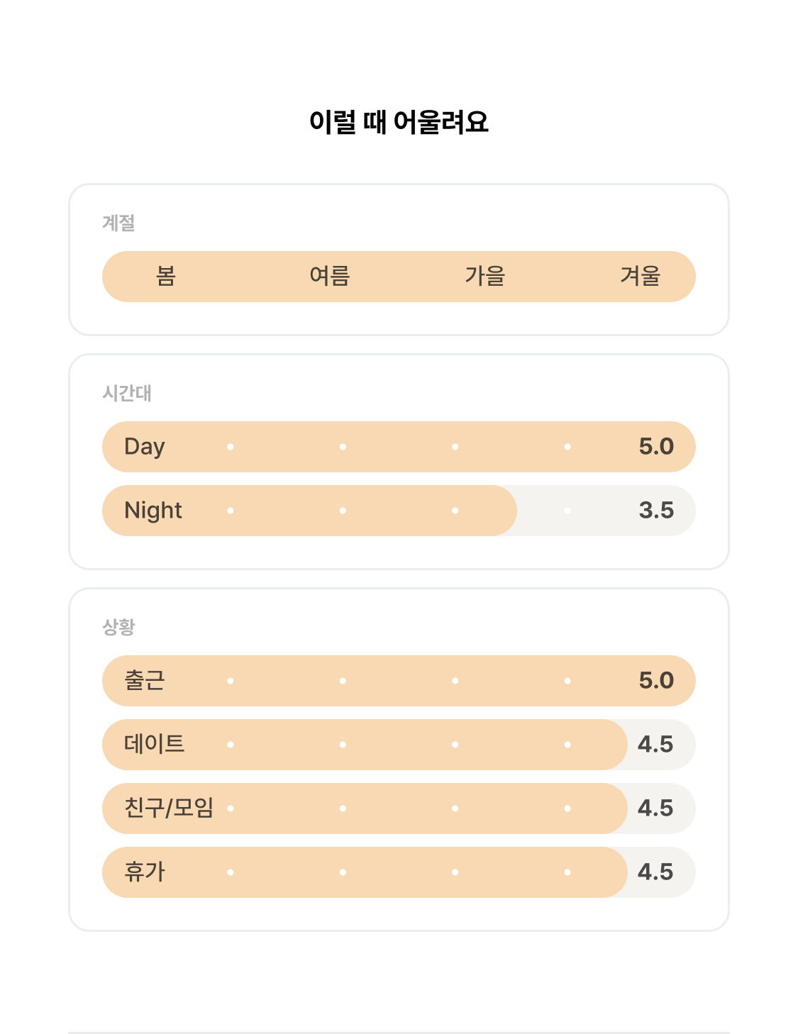Click the 상황 section label
The height and width of the screenshot is (1034, 798).
pos(118,627)
